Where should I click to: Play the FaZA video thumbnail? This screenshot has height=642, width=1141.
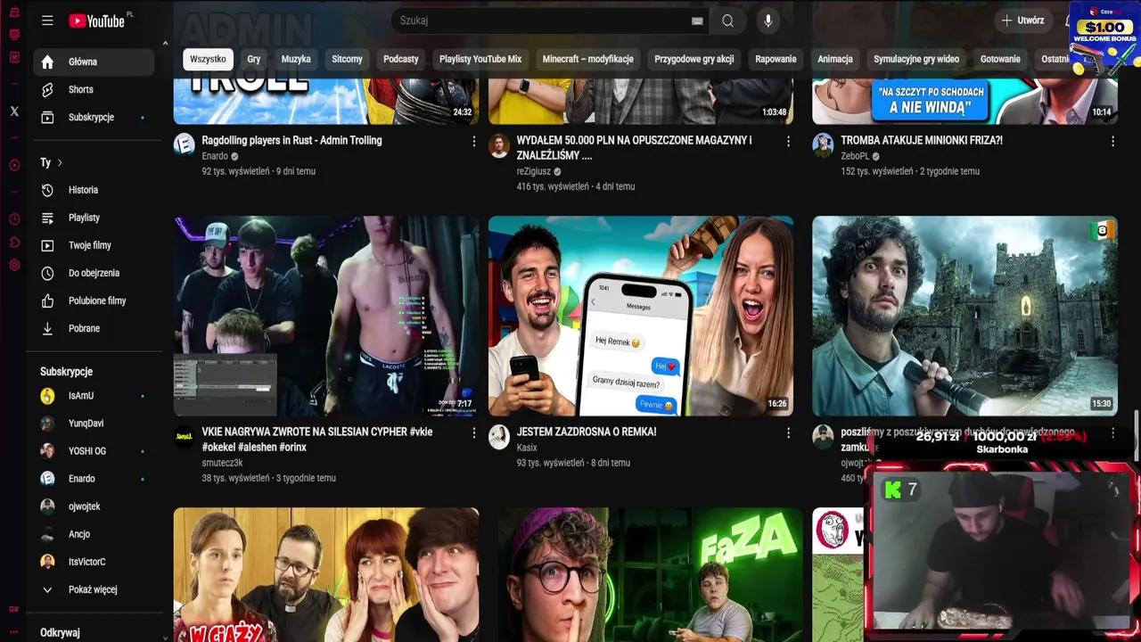[650, 574]
